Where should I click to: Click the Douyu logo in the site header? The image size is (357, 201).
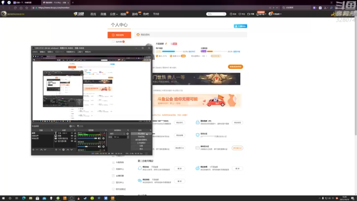79,14
